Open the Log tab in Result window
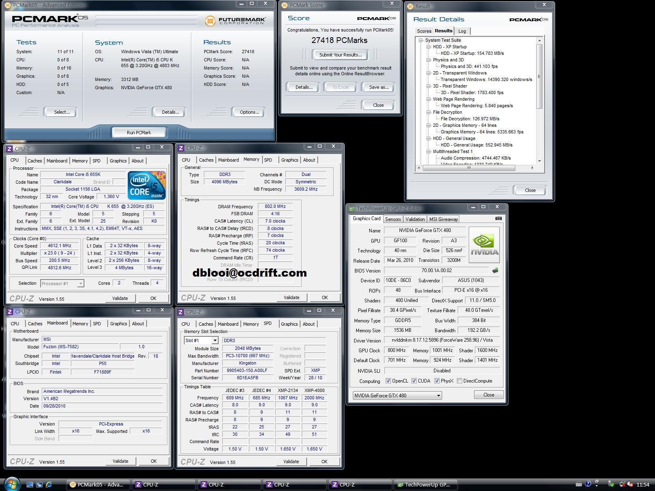655x491 pixels. click(462, 31)
